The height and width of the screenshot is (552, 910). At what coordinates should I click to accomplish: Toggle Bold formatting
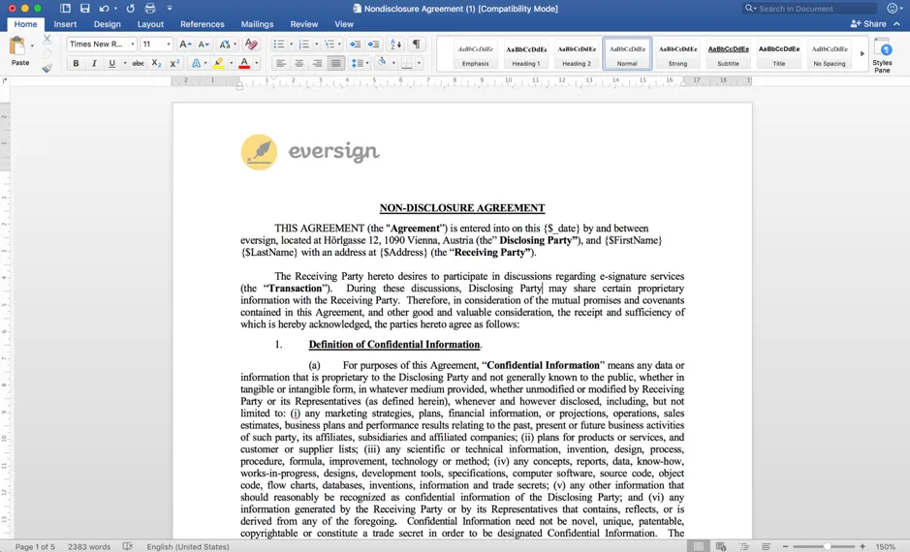[76, 63]
